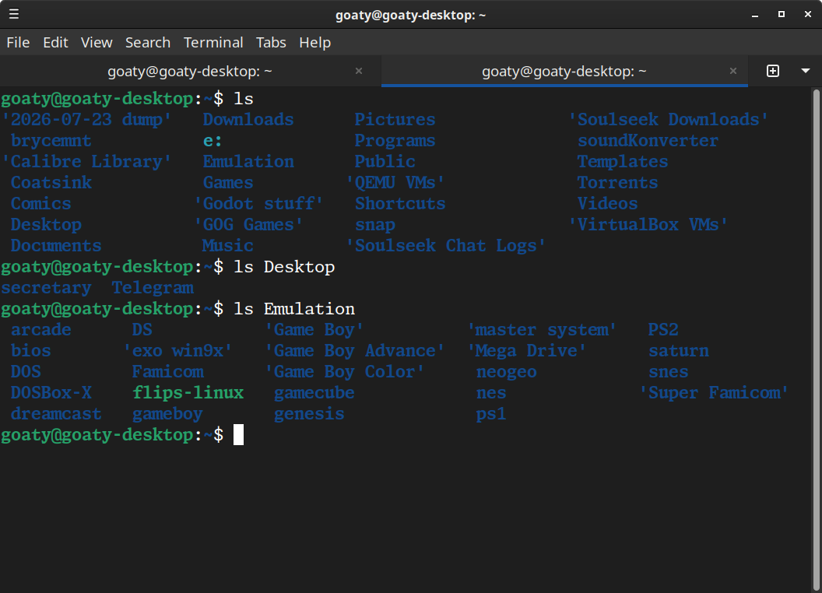Maximize the terminal window

[781, 14]
